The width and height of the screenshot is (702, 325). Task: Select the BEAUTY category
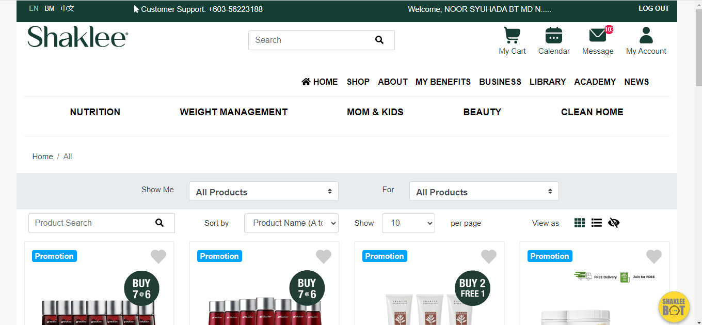482,112
